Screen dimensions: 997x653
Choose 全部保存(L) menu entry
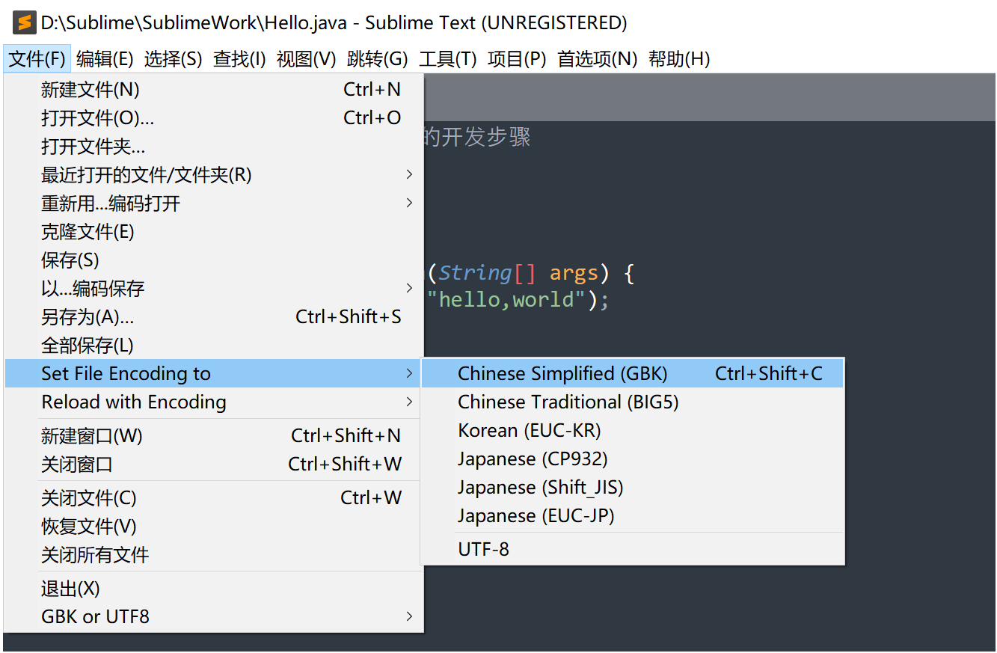[x=214, y=346]
